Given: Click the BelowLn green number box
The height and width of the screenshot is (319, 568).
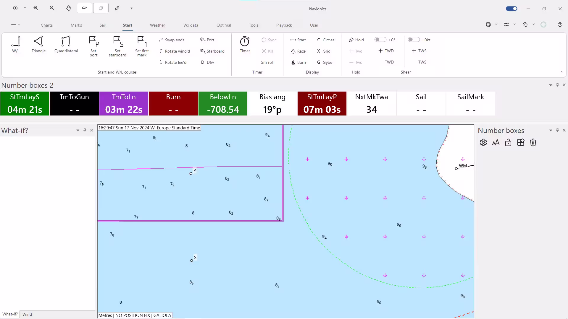Looking at the screenshot, I should pos(223,103).
